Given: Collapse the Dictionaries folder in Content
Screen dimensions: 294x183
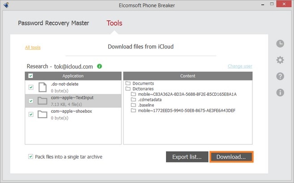Looking at the screenshot, I should pos(128,89).
